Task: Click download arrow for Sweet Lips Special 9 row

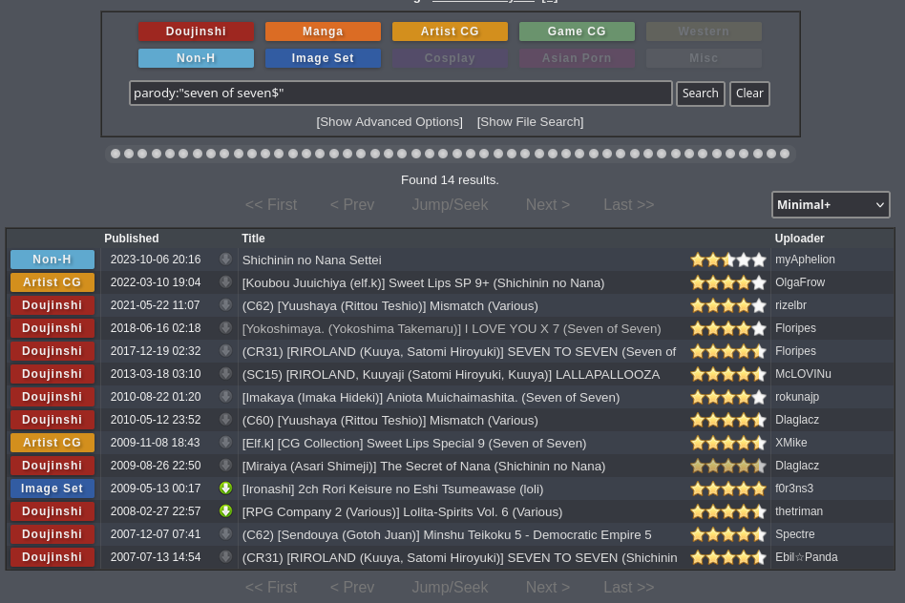Action: [x=225, y=442]
